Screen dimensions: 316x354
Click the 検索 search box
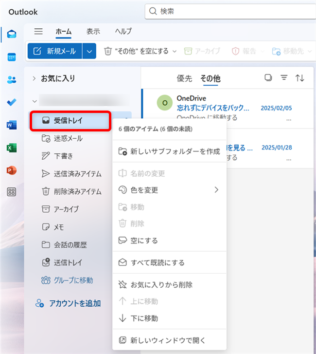pos(228,11)
